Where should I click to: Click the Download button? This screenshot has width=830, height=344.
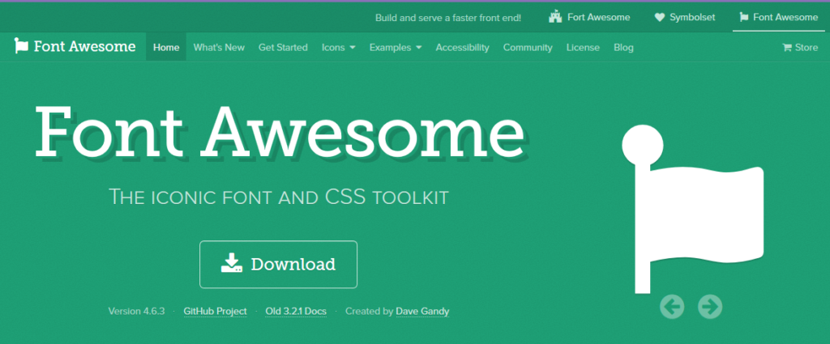click(x=279, y=264)
